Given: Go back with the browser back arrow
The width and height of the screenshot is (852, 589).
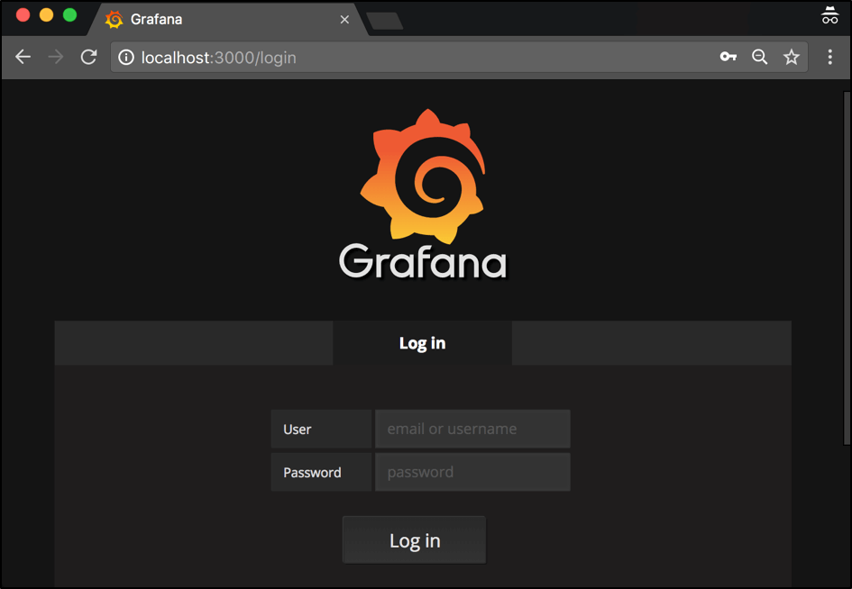Looking at the screenshot, I should (x=23, y=57).
